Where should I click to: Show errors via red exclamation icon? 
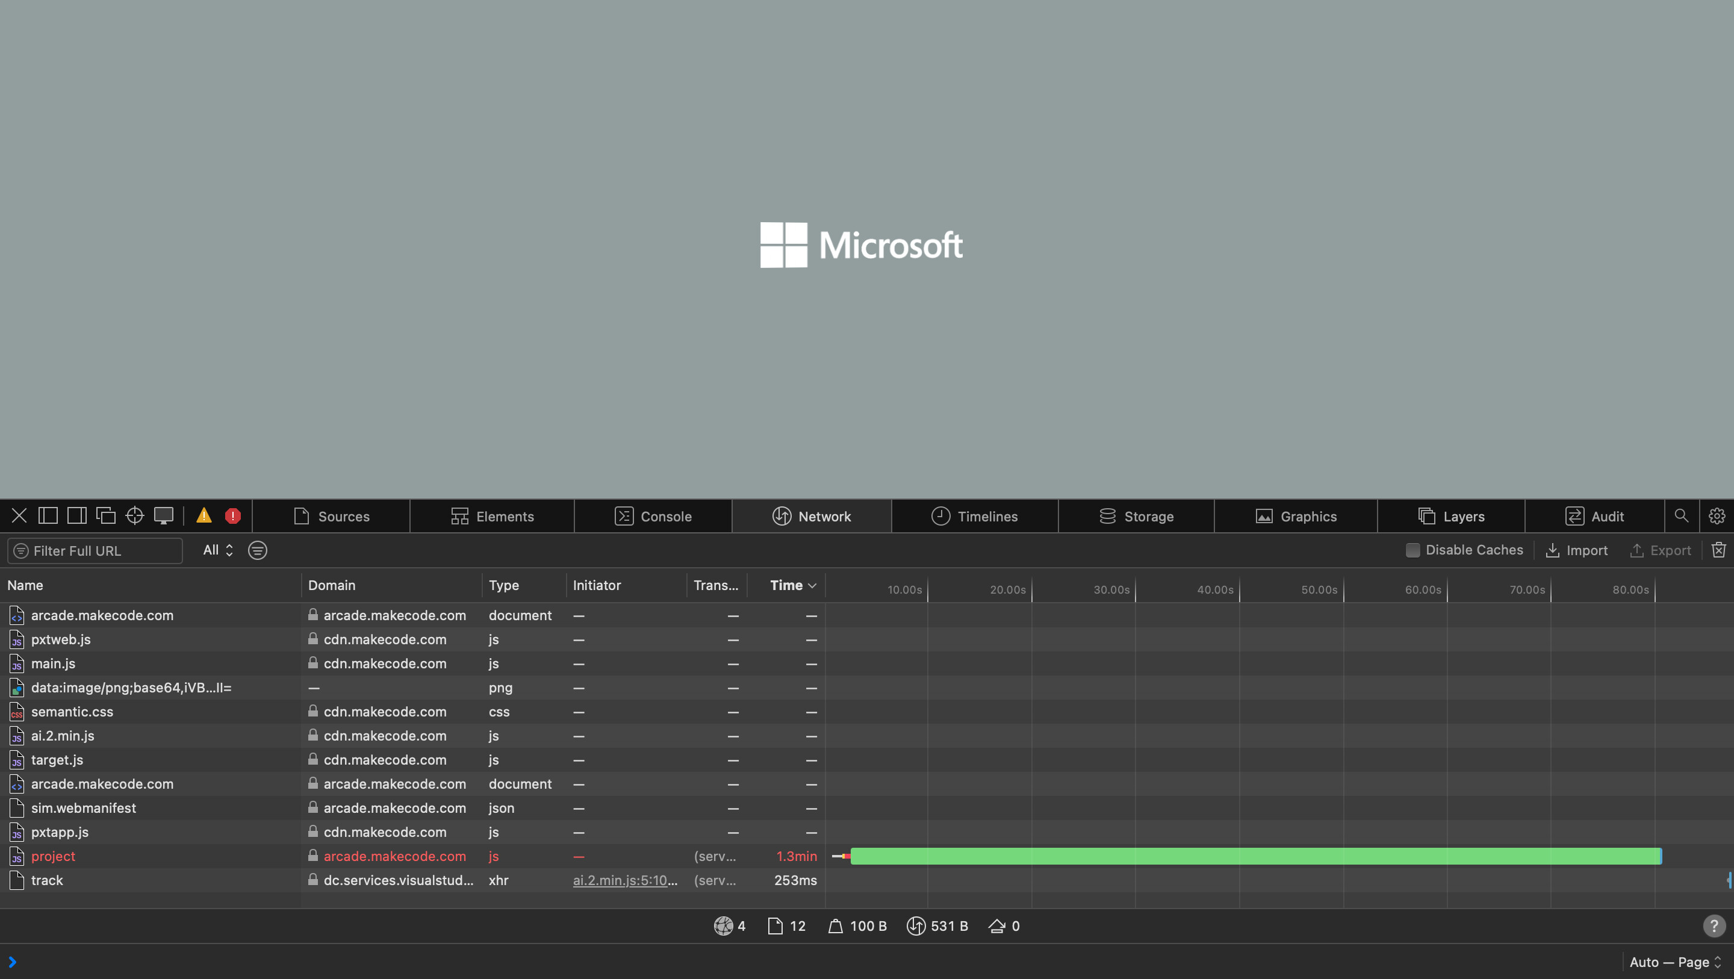pyautogui.click(x=233, y=517)
